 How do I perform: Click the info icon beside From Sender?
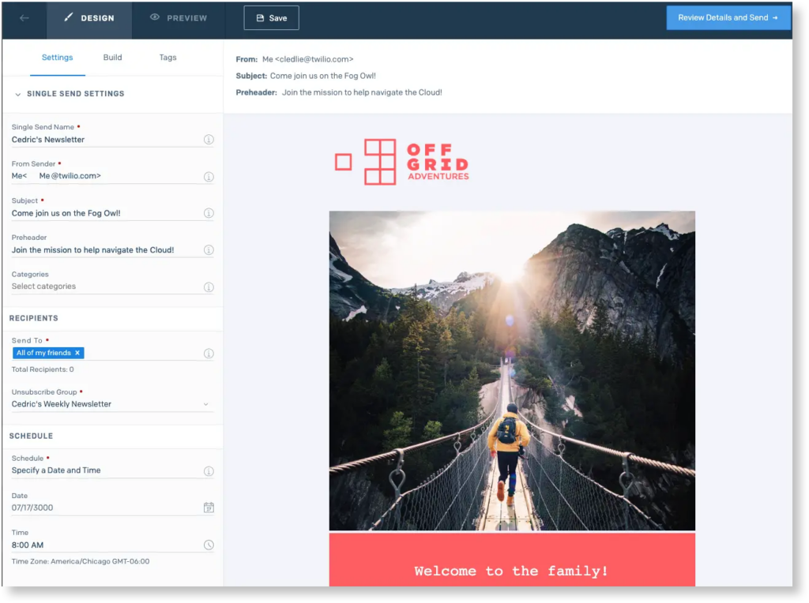coord(209,176)
